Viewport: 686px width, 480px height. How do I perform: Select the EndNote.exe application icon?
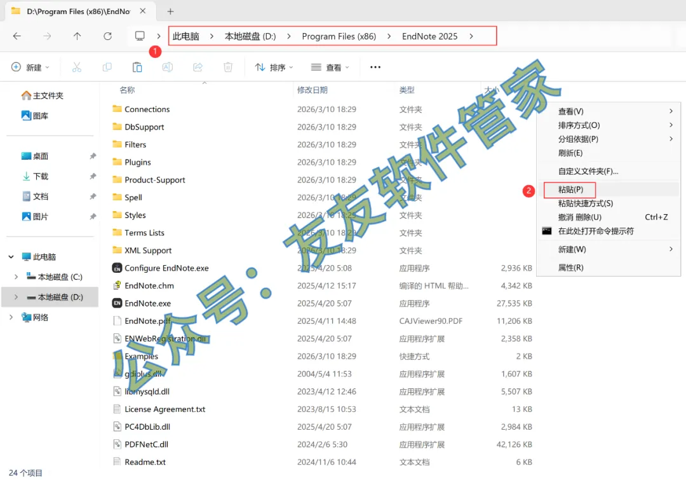point(117,303)
